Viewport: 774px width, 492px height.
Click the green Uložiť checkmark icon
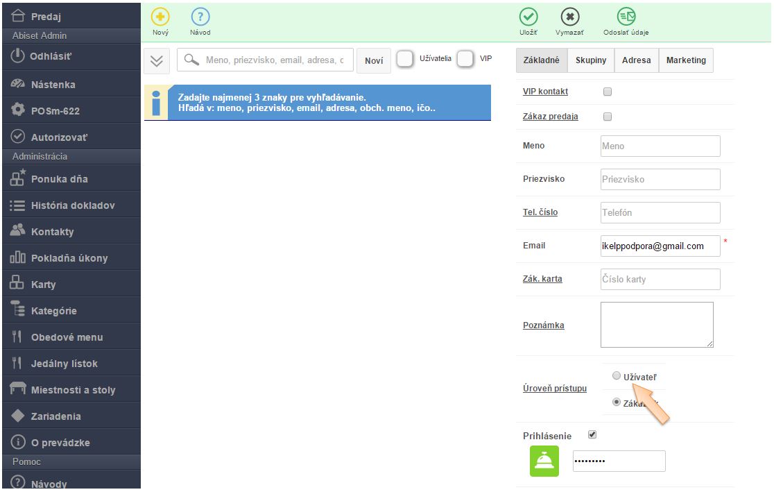(x=528, y=17)
